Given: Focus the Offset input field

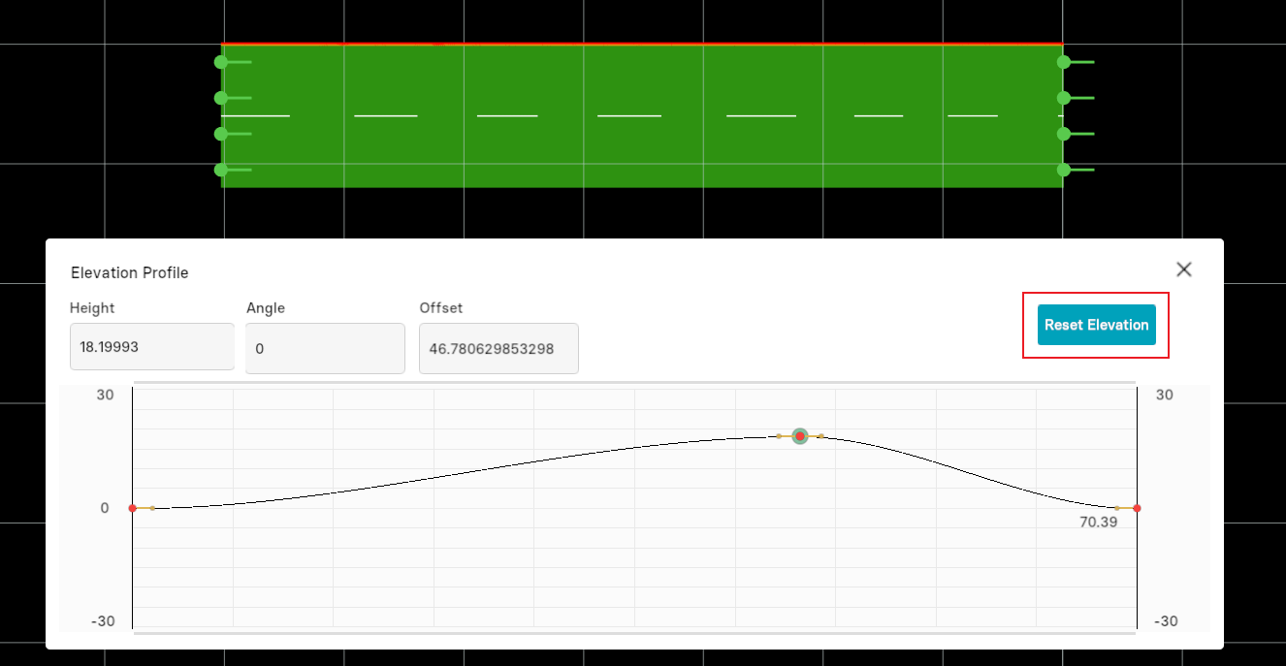Looking at the screenshot, I should (498, 348).
